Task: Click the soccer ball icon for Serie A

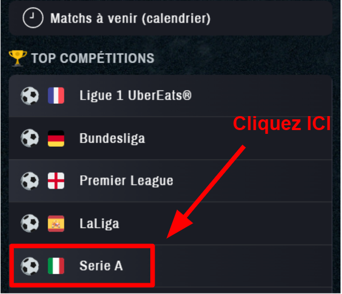Action: pos(30,266)
